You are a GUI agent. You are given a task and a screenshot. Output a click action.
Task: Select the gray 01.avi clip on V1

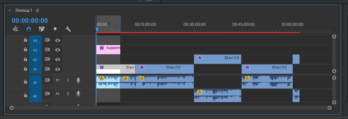click(116, 69)
